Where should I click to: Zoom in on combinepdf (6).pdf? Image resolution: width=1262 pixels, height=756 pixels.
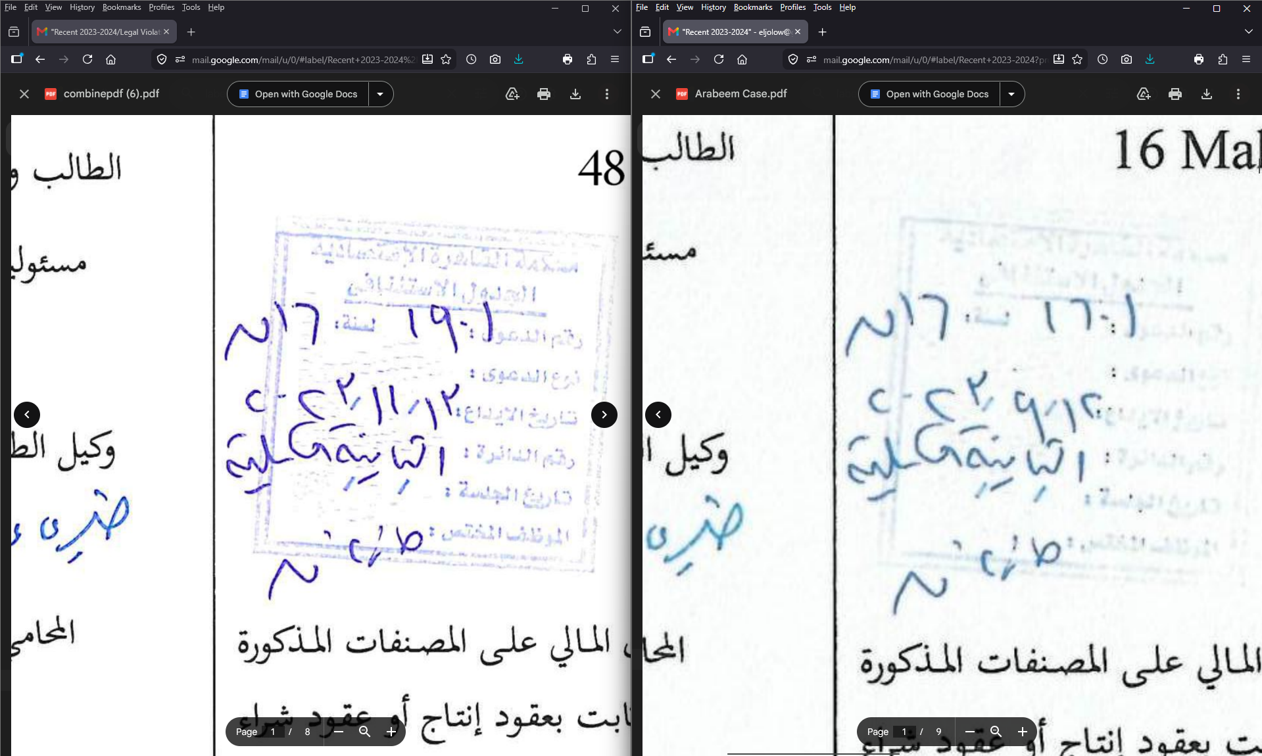click(391, 732)
